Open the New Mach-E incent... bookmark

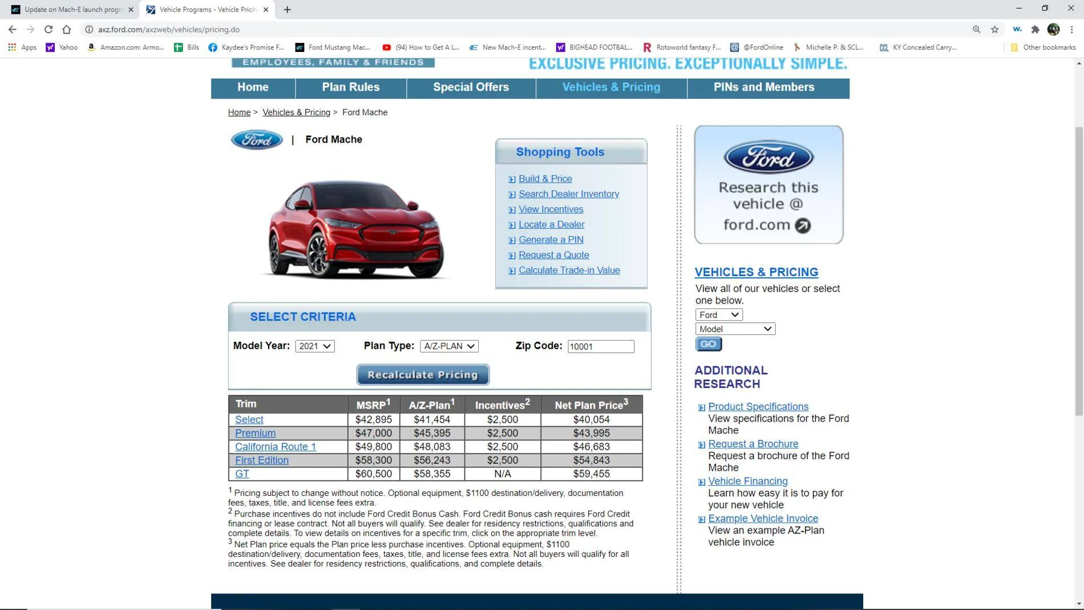pos(508,47)
